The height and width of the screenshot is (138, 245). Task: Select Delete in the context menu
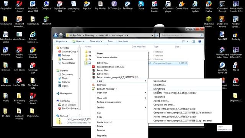click(x=120, y=126)
